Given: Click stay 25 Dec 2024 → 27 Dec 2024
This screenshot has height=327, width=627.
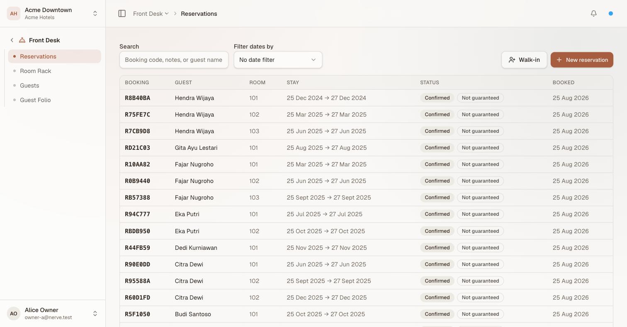Looking at the screenshot, I should click(x=326, y=98).
